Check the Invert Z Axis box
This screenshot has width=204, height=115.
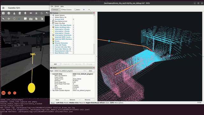[x=74, y=77]
